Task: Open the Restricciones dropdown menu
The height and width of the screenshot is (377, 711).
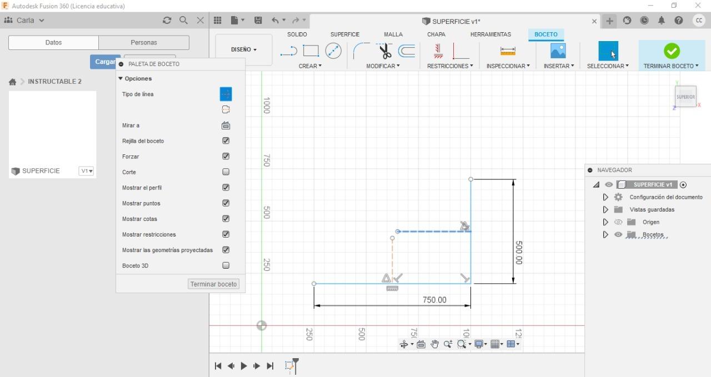Action: 450,66
